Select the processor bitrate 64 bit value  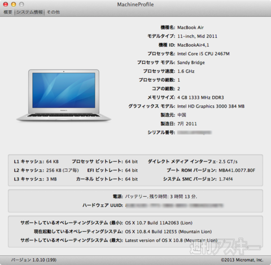(x=132, y=162)
